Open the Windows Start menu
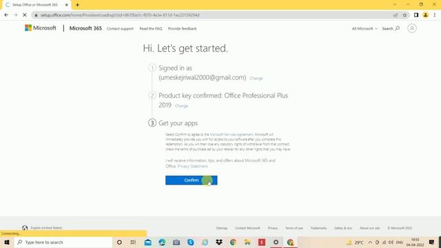The image size is (441, 248). [7, 242]
